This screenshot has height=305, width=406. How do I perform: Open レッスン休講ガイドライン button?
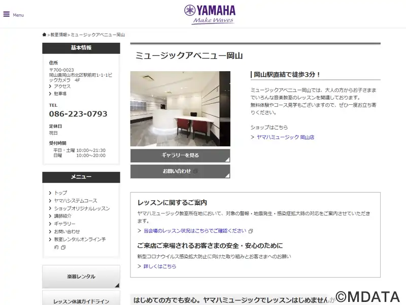click(x=81, y=298)
